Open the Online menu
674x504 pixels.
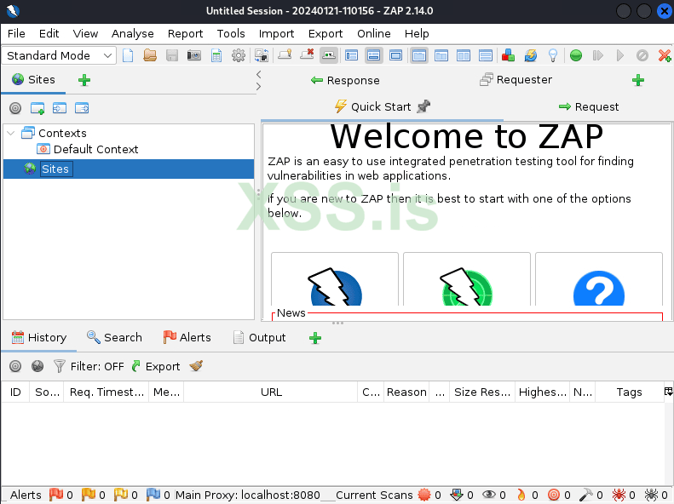pyautogui.click(x=373, y=33)
